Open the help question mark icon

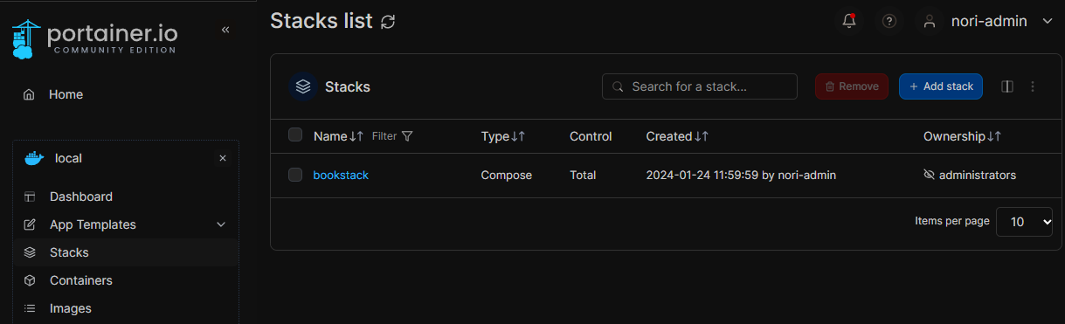click(x=889, y=22)
